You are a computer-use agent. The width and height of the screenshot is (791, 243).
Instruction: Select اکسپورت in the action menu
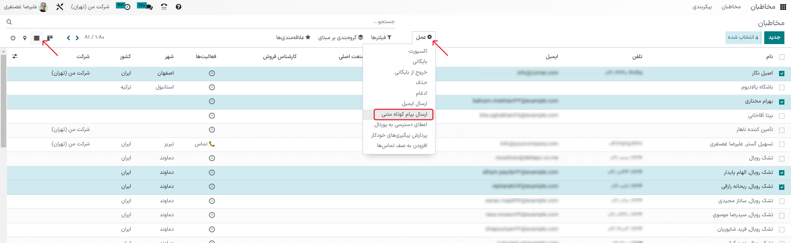point(418,51)
